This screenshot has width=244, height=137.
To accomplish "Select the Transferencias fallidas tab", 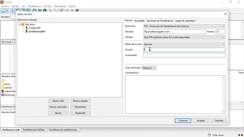I will pyautogui.click(x=34, y=130).
